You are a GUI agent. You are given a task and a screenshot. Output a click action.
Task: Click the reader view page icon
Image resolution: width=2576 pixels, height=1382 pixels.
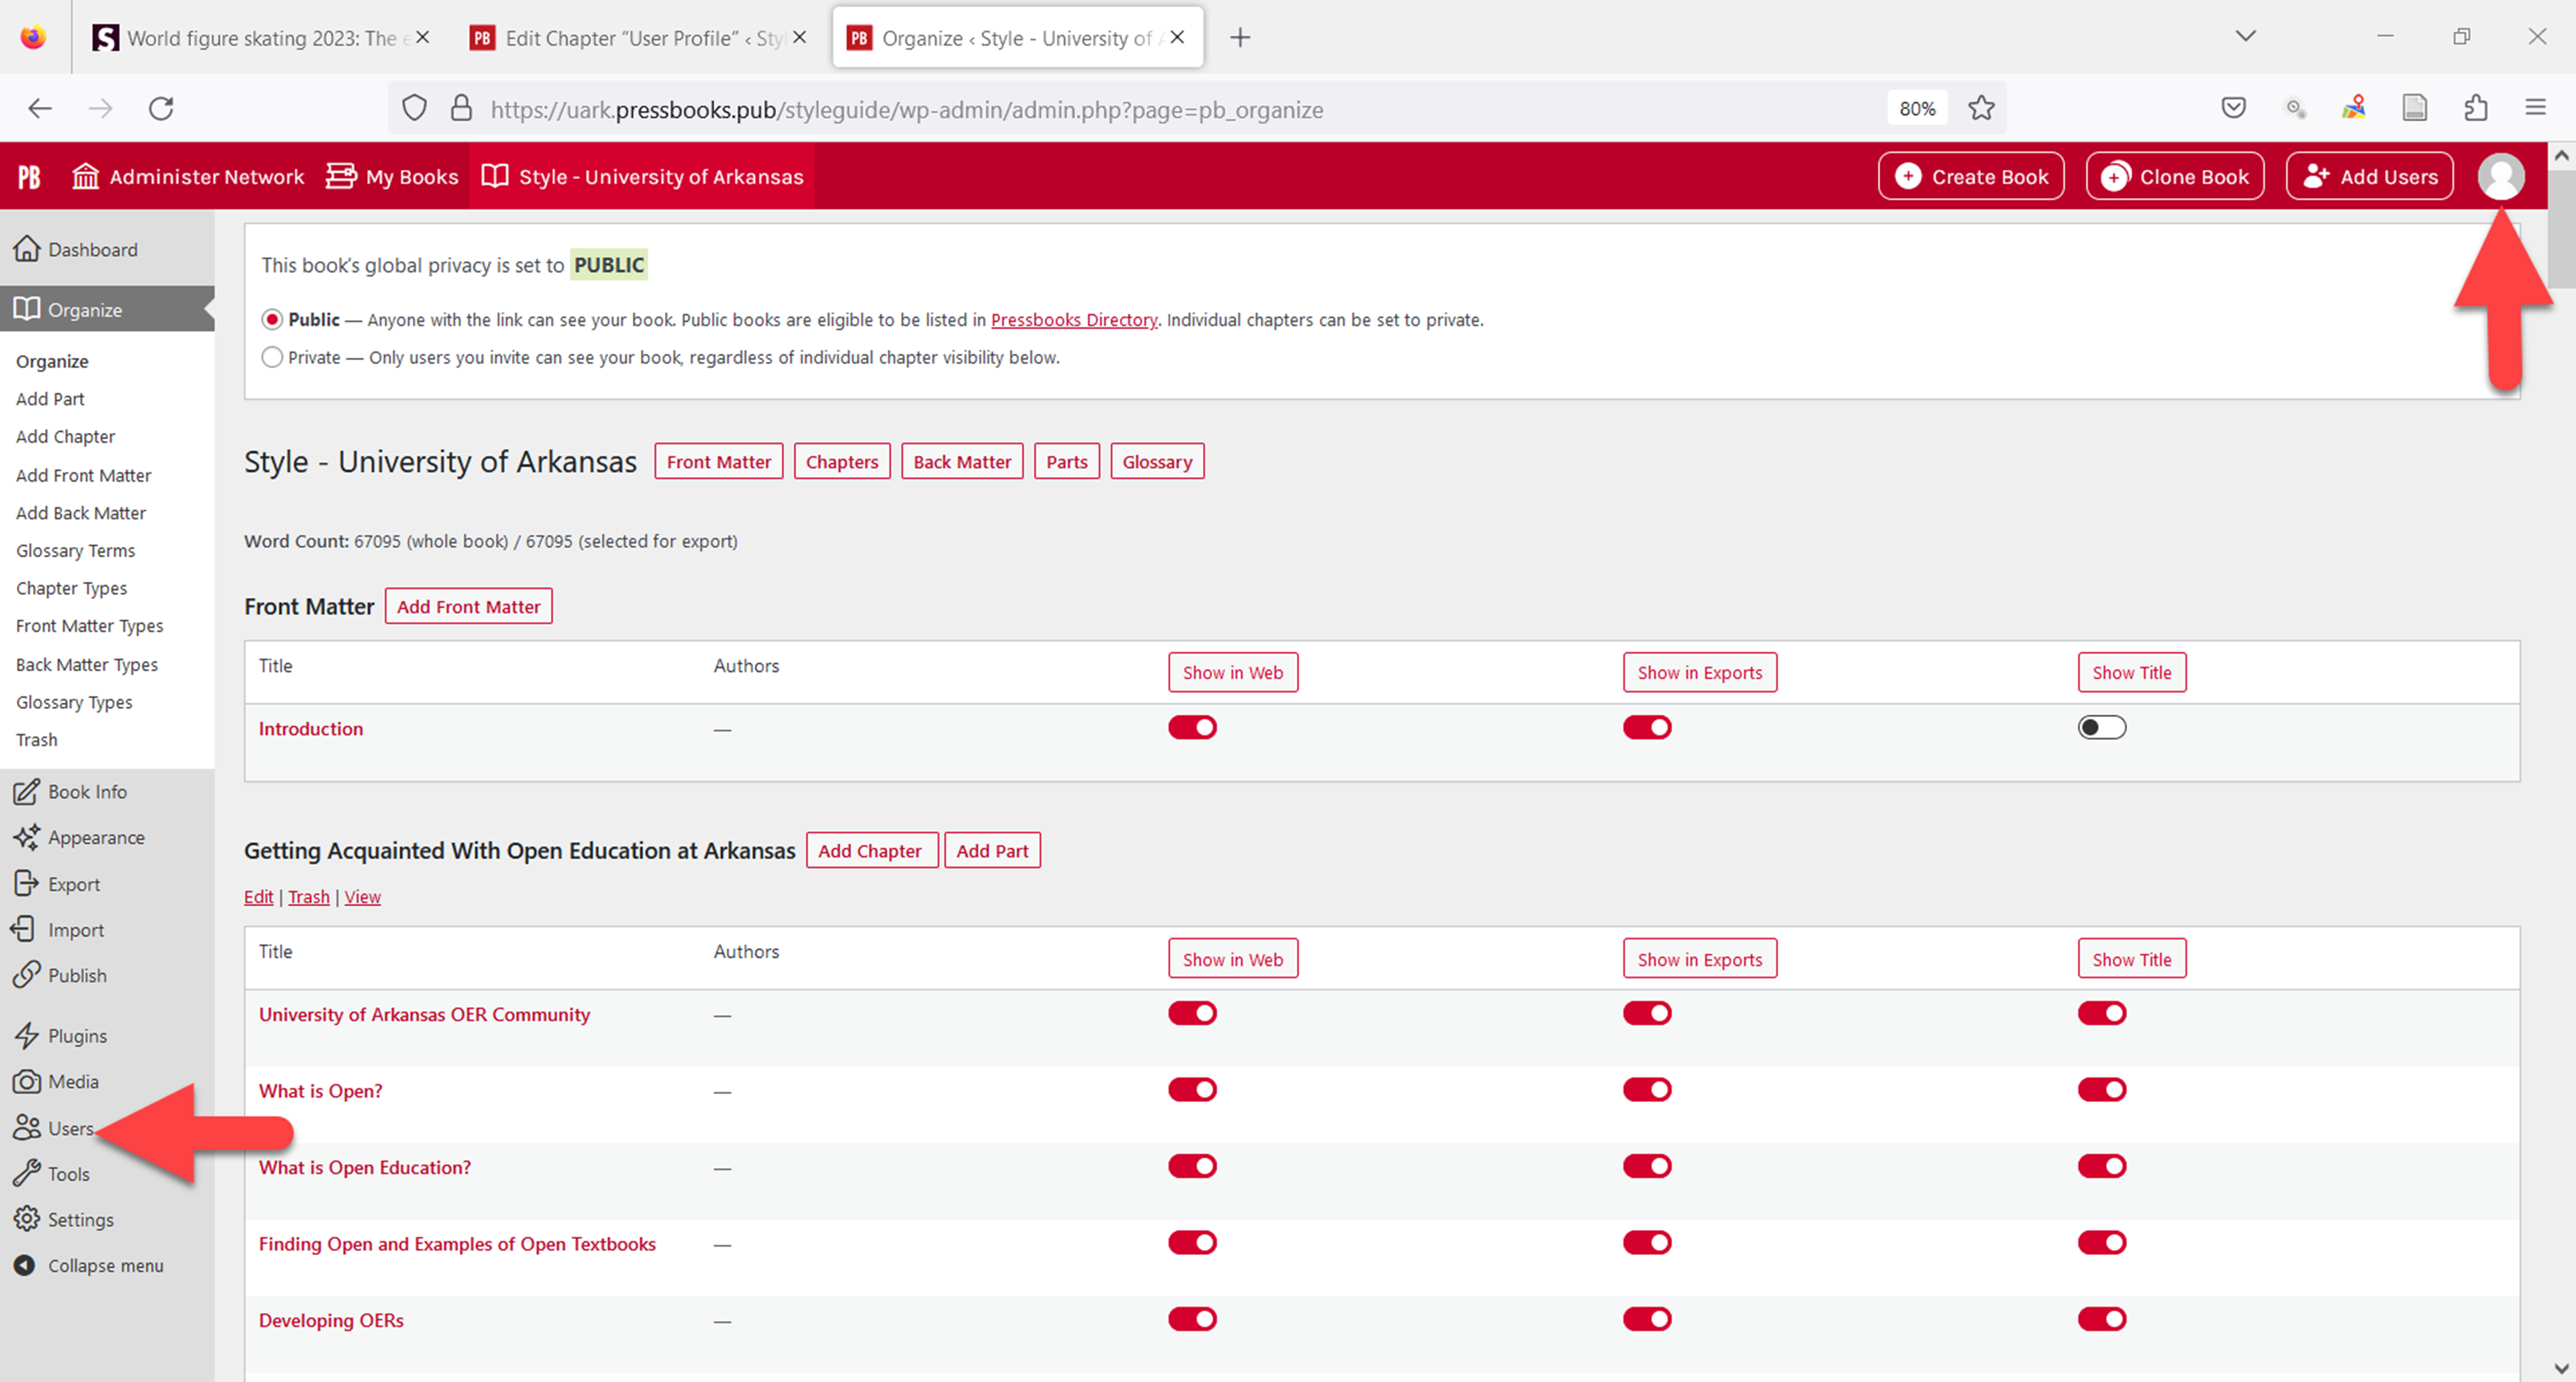[x=2414, y=108]
